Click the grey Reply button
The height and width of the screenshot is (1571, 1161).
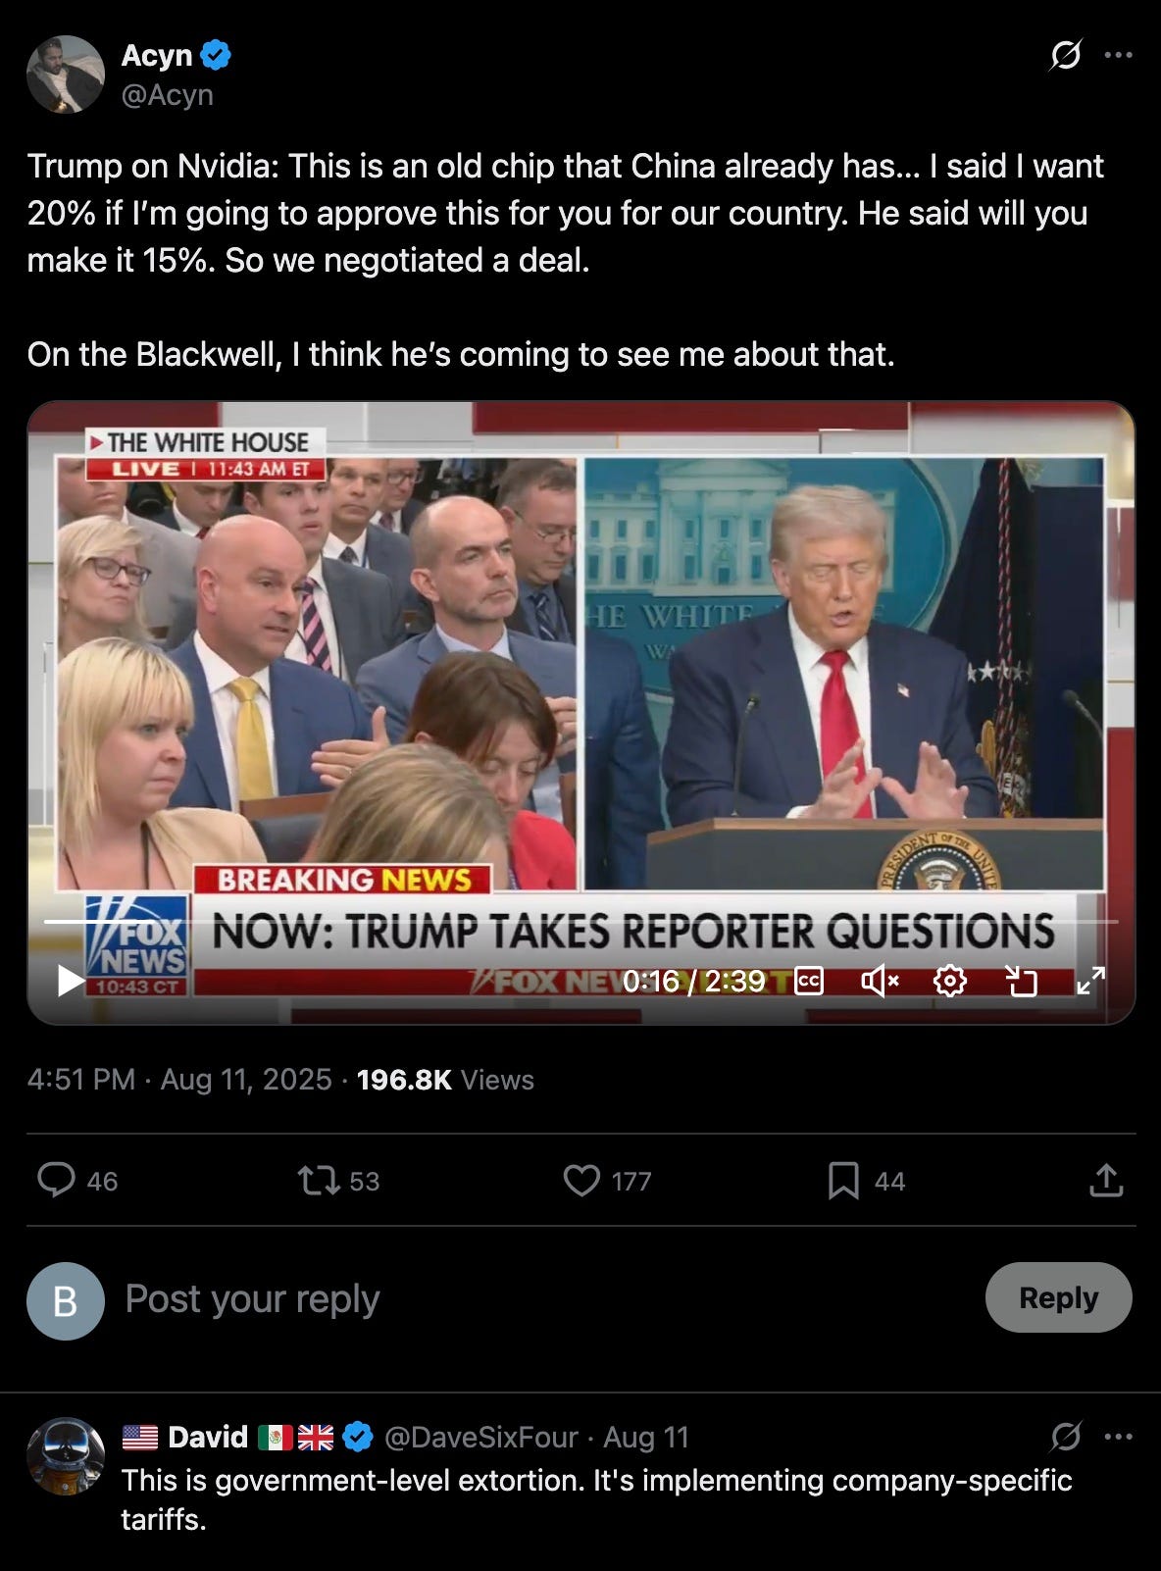(1058, 1297)
